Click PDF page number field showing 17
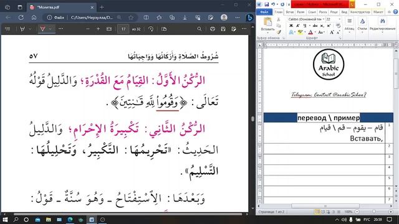399x224 pixels. (x=123, y=29)
